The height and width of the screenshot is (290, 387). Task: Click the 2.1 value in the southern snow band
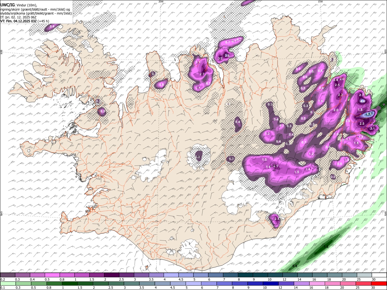276,166
